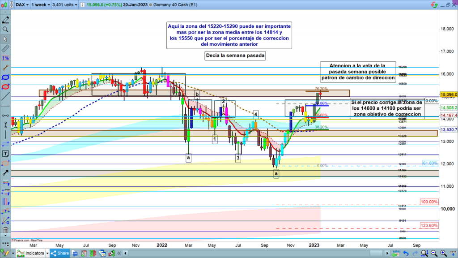
Task: Select the magnifier zoom tool in sidebar
Action: [5, 30]
